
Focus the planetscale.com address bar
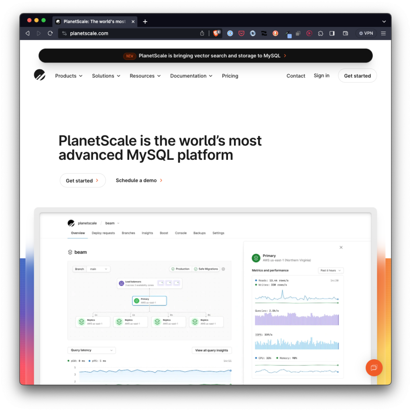click(131, 33)
